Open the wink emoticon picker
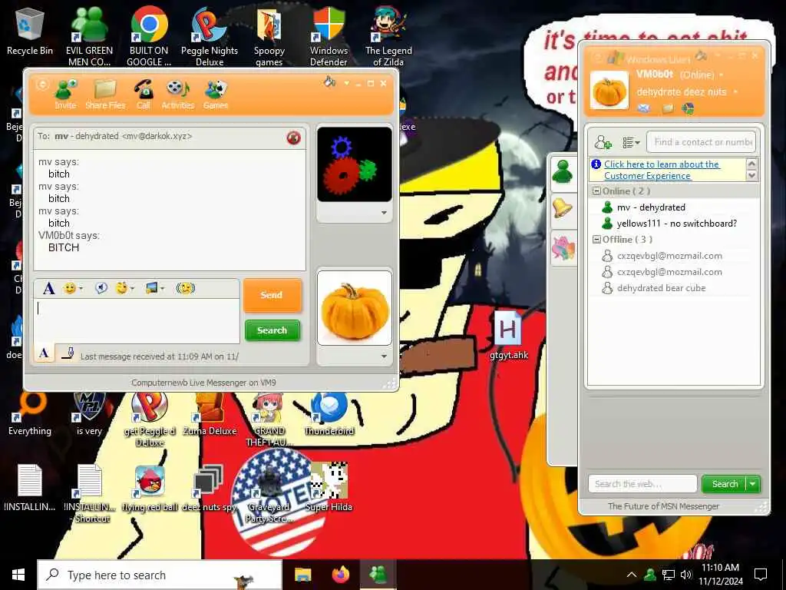Screen dimensions: 786x590 click(124, 288)
